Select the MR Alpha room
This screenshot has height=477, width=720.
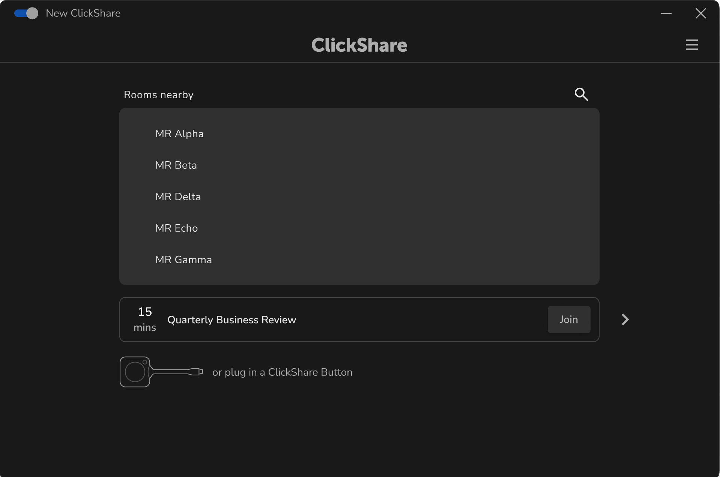click(179, 134)
